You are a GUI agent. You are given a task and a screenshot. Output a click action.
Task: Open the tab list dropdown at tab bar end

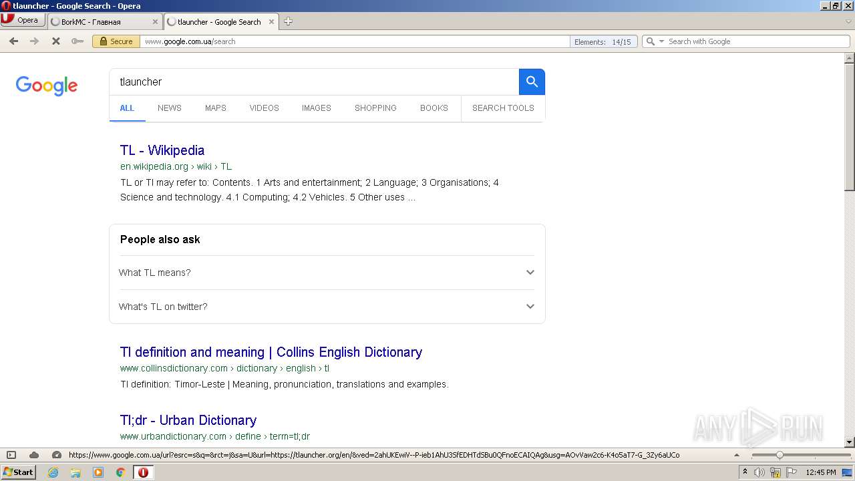tap(848, 21)
